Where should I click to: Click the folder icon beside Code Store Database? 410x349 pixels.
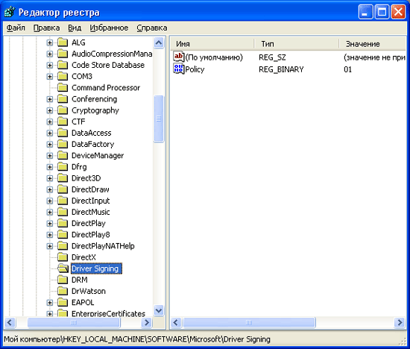coord(63,65)
